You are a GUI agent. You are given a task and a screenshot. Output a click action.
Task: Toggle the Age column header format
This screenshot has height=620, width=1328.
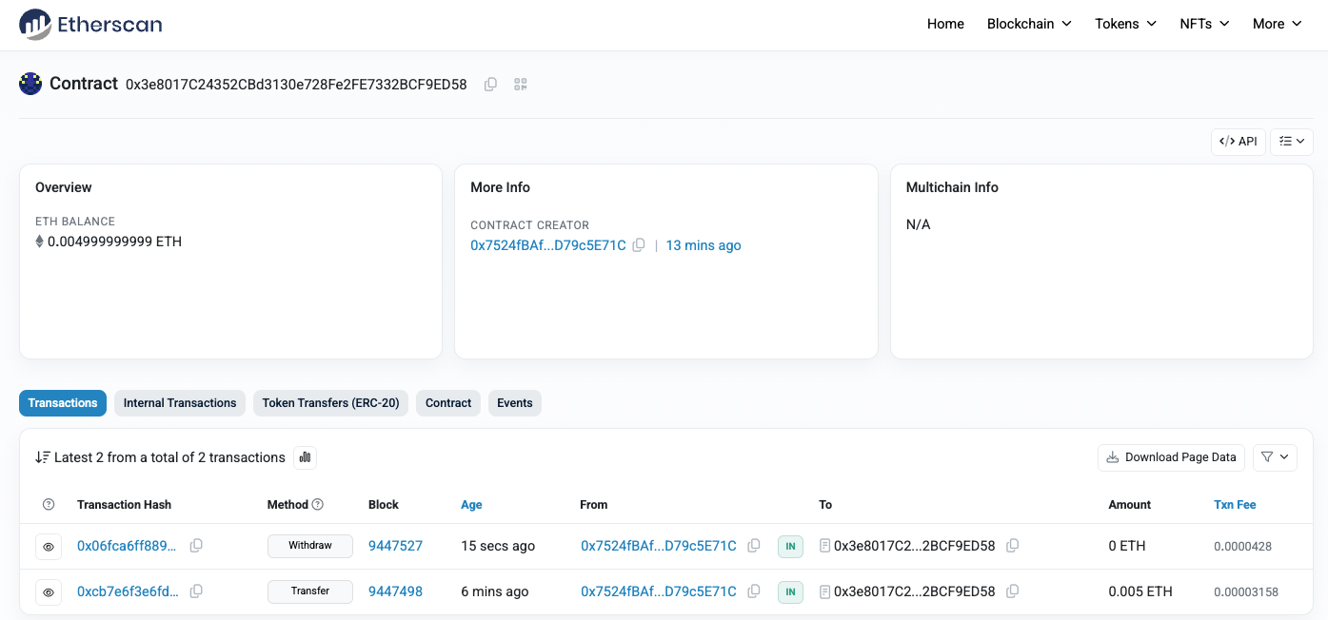pos(471,505)
